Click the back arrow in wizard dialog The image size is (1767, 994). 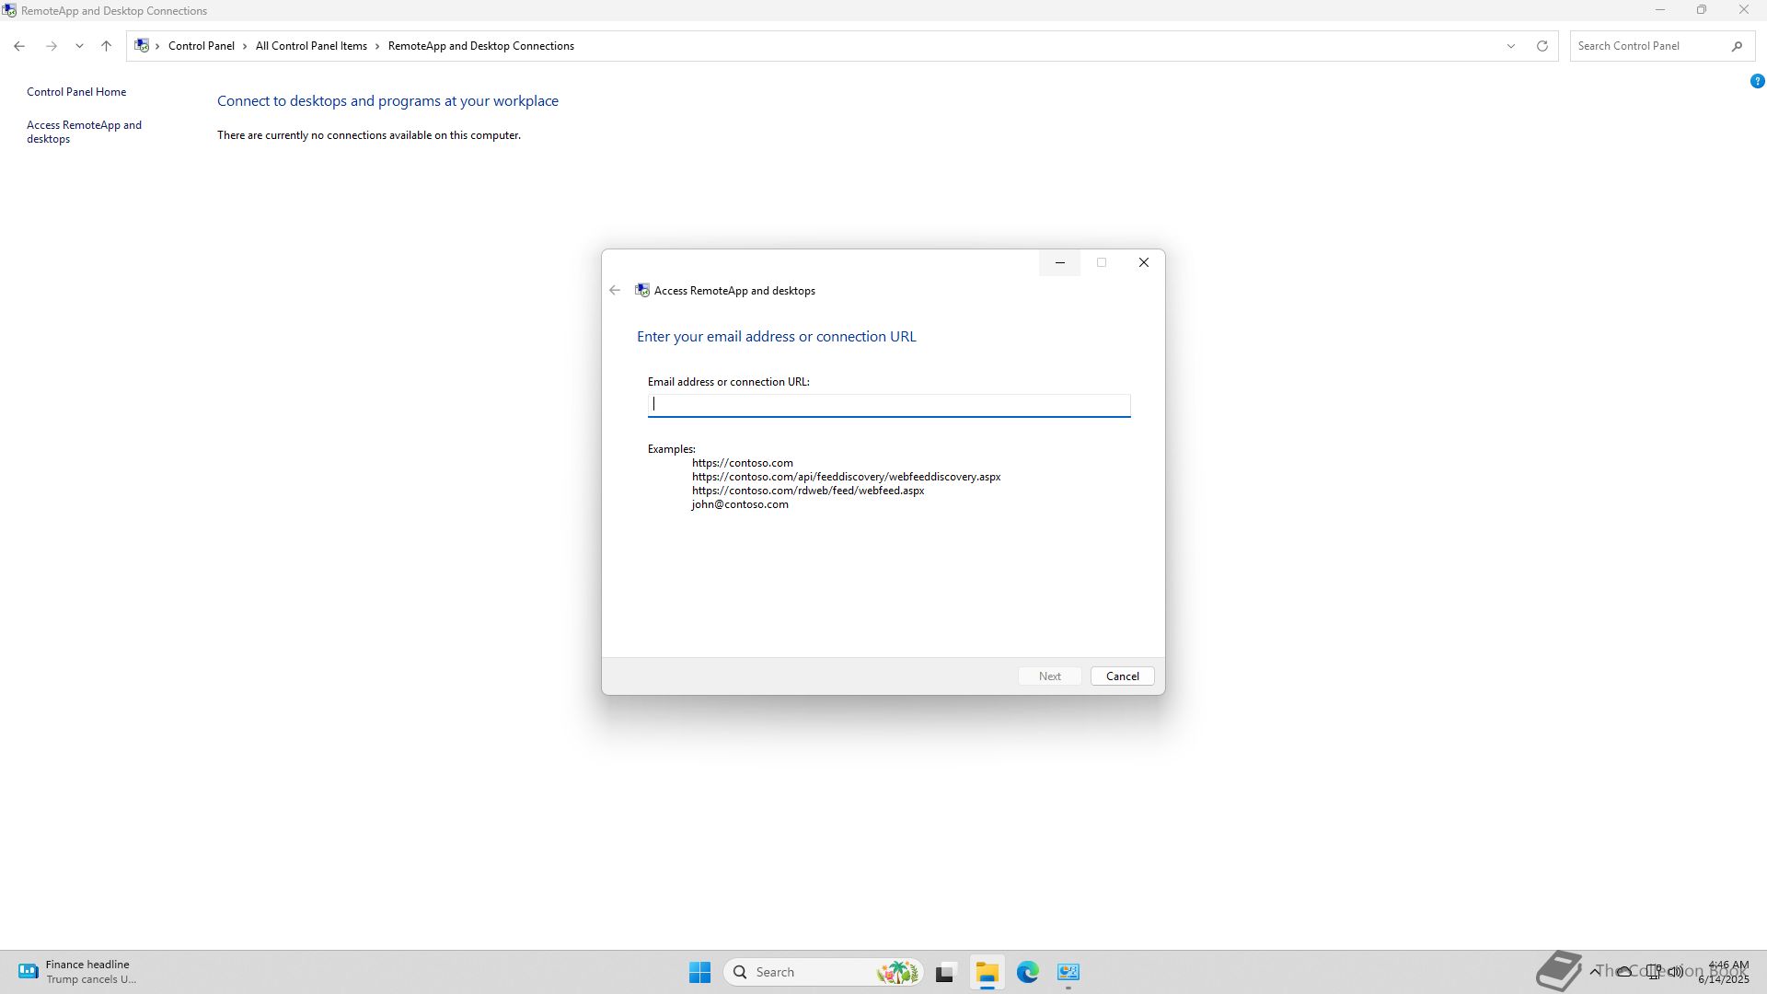pyautogui.click(x=615, y=290)
